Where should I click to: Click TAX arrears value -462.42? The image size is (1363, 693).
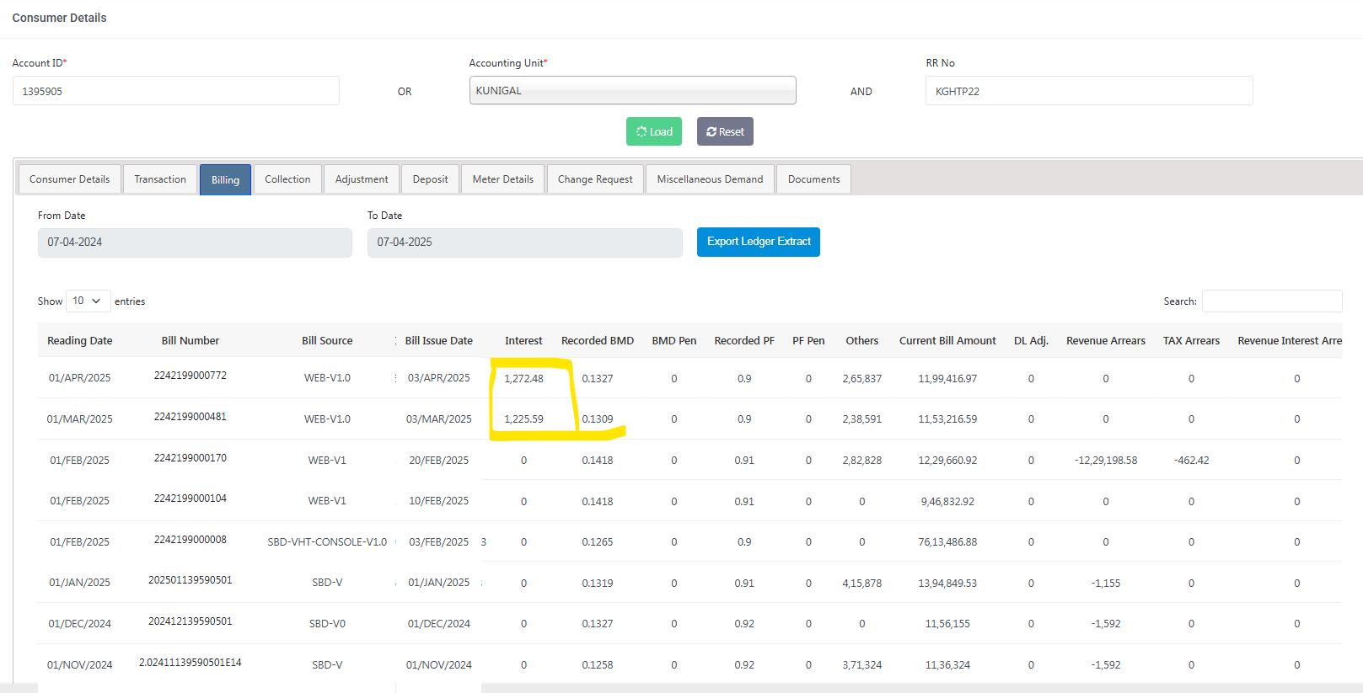tap(1191, 461)
